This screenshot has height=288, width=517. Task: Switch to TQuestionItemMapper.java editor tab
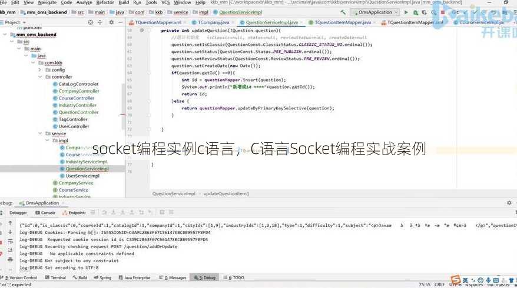click(343, 22)
